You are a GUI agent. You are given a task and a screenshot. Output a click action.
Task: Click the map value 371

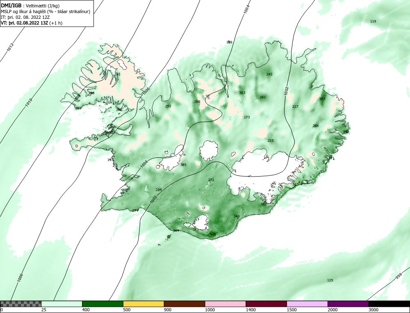[331, 158]
